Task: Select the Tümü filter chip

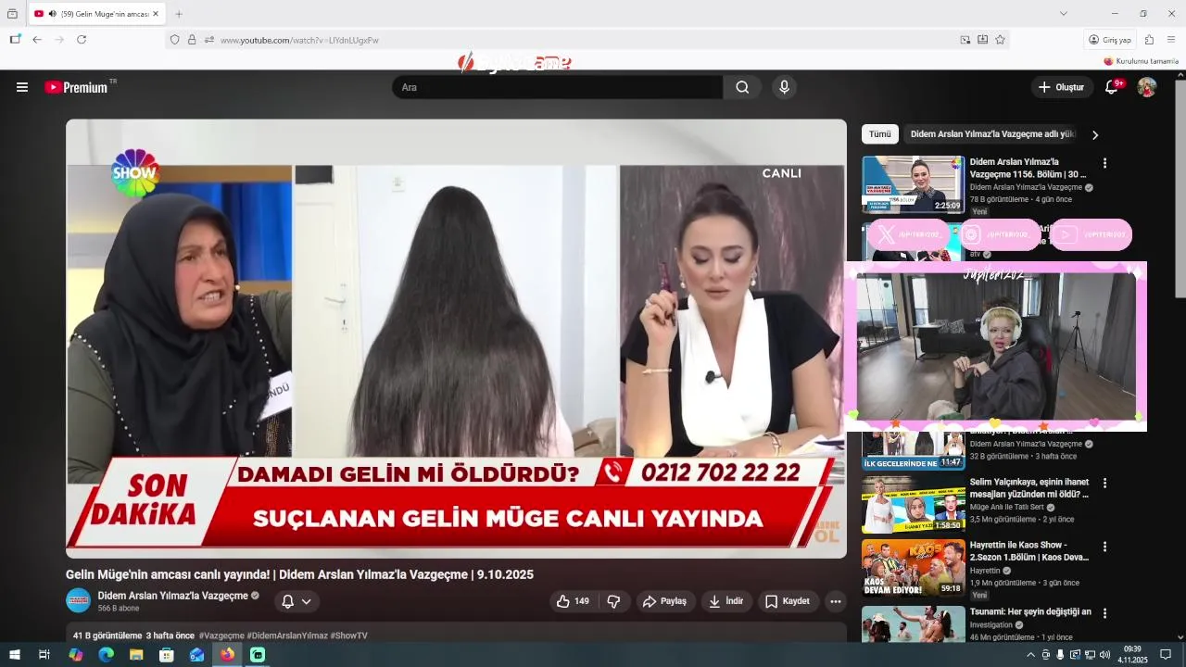Action: (880, 134)
